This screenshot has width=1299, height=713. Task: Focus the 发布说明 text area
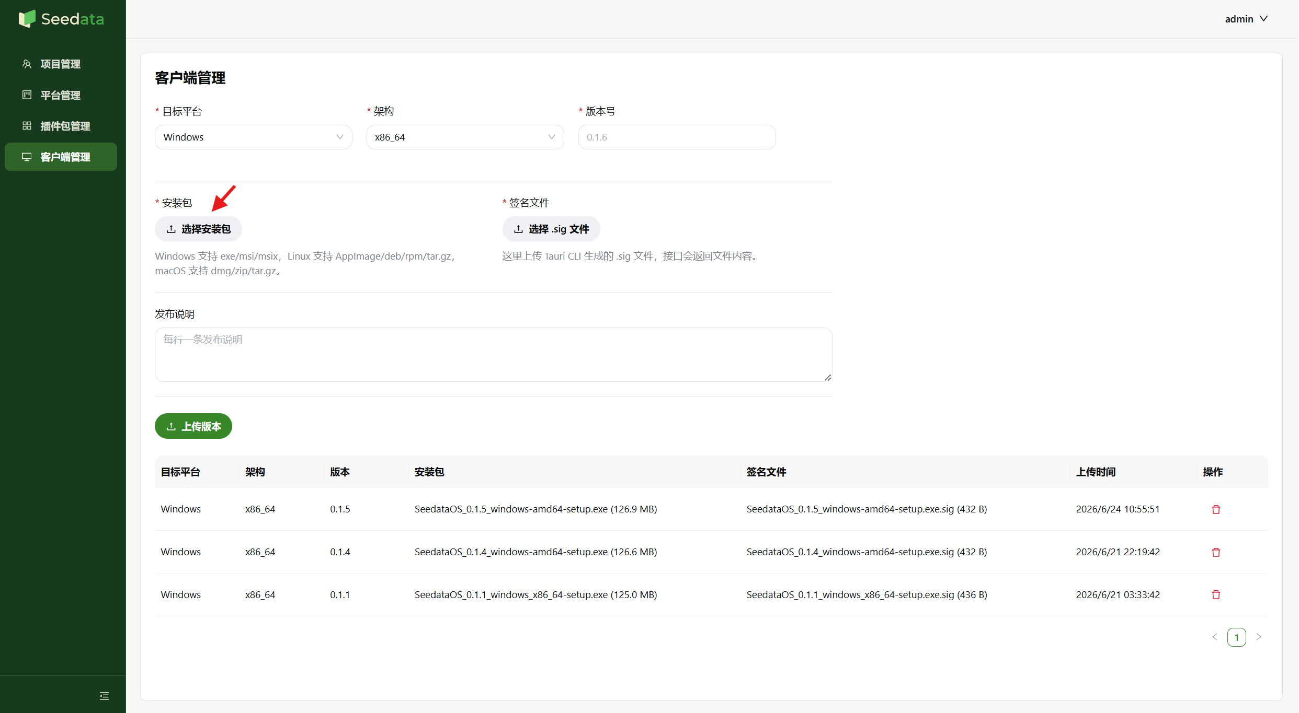(493, 355)
